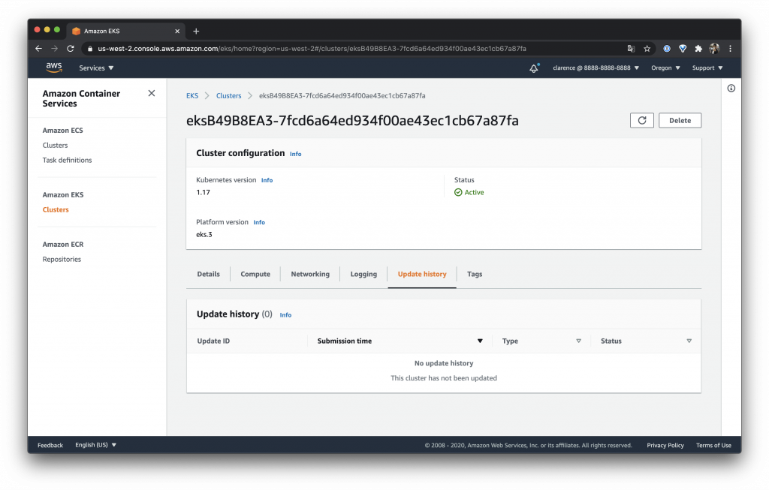Open Task definitions in sidebar
Screen dimensions: 769x490
[67, 160]
